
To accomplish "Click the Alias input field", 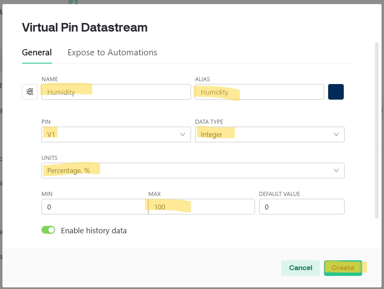I will pos(259,92).
